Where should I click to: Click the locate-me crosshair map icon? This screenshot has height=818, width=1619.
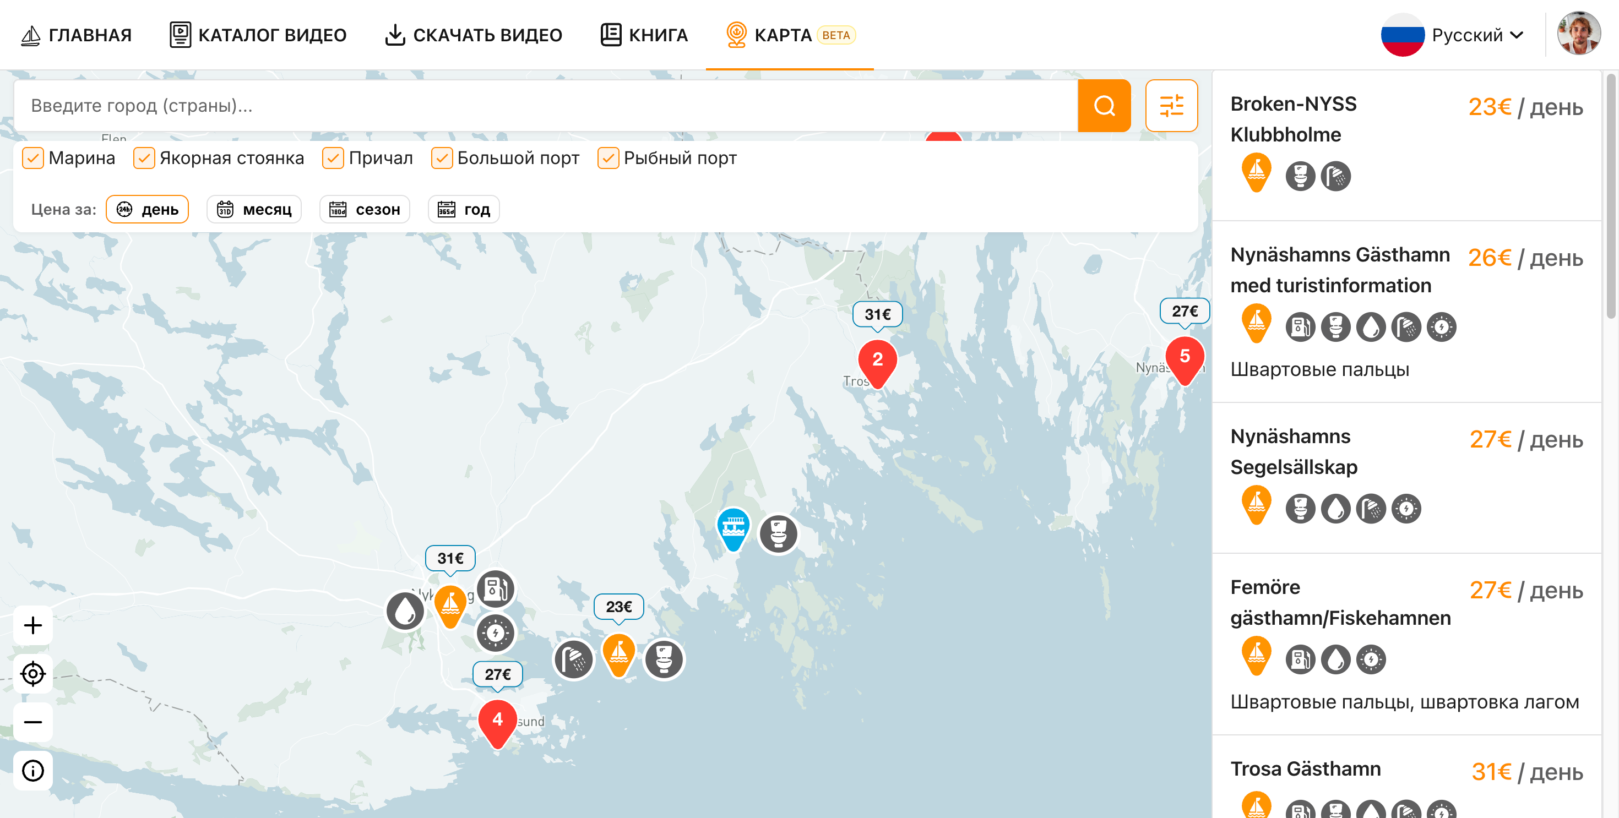click(x=32, y=673)
